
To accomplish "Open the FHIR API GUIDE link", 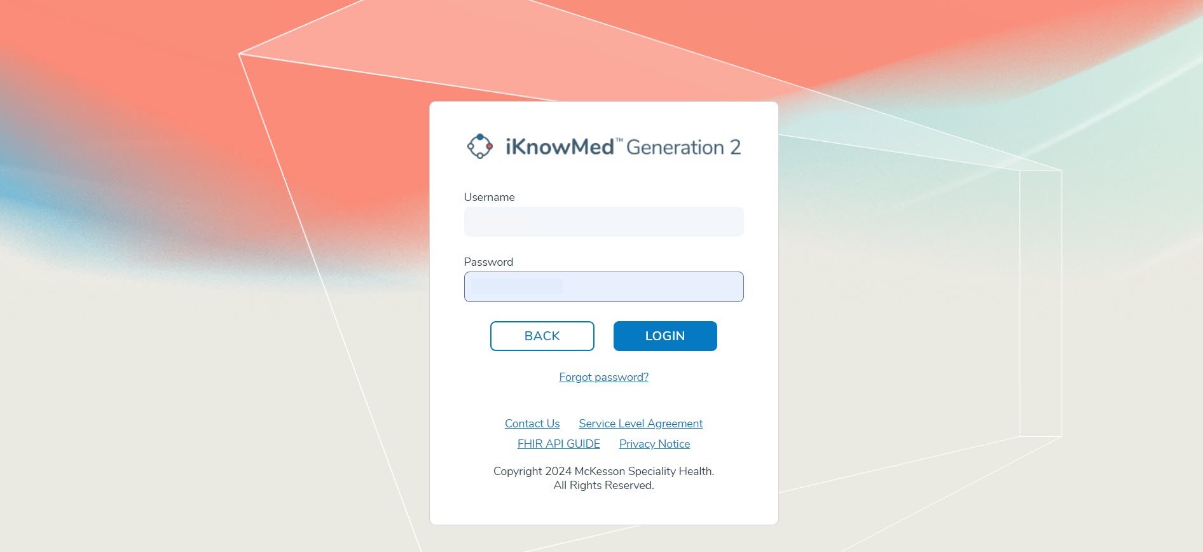I will tap(558, 444).
